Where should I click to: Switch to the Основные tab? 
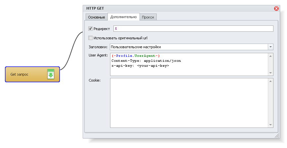[97, 17]
